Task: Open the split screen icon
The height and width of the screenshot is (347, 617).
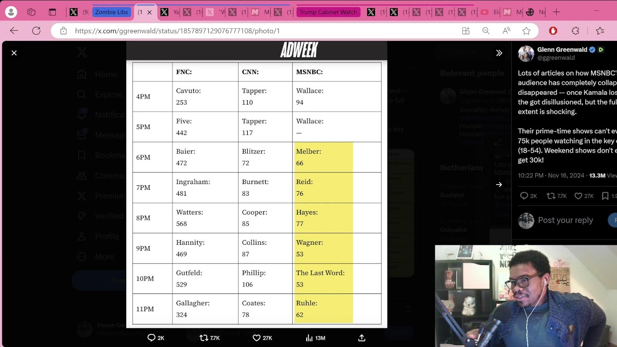Action: pyautogui.click(x=466, y=31)
